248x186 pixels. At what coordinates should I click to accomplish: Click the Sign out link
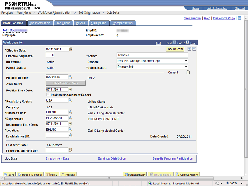(x=240, y=8)
